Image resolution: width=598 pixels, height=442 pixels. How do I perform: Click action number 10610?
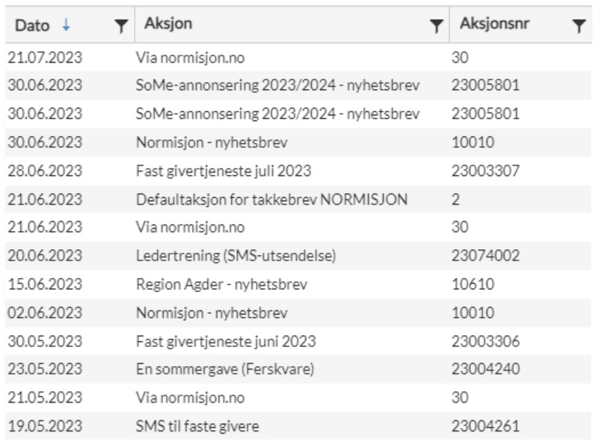tap(473, 284)
